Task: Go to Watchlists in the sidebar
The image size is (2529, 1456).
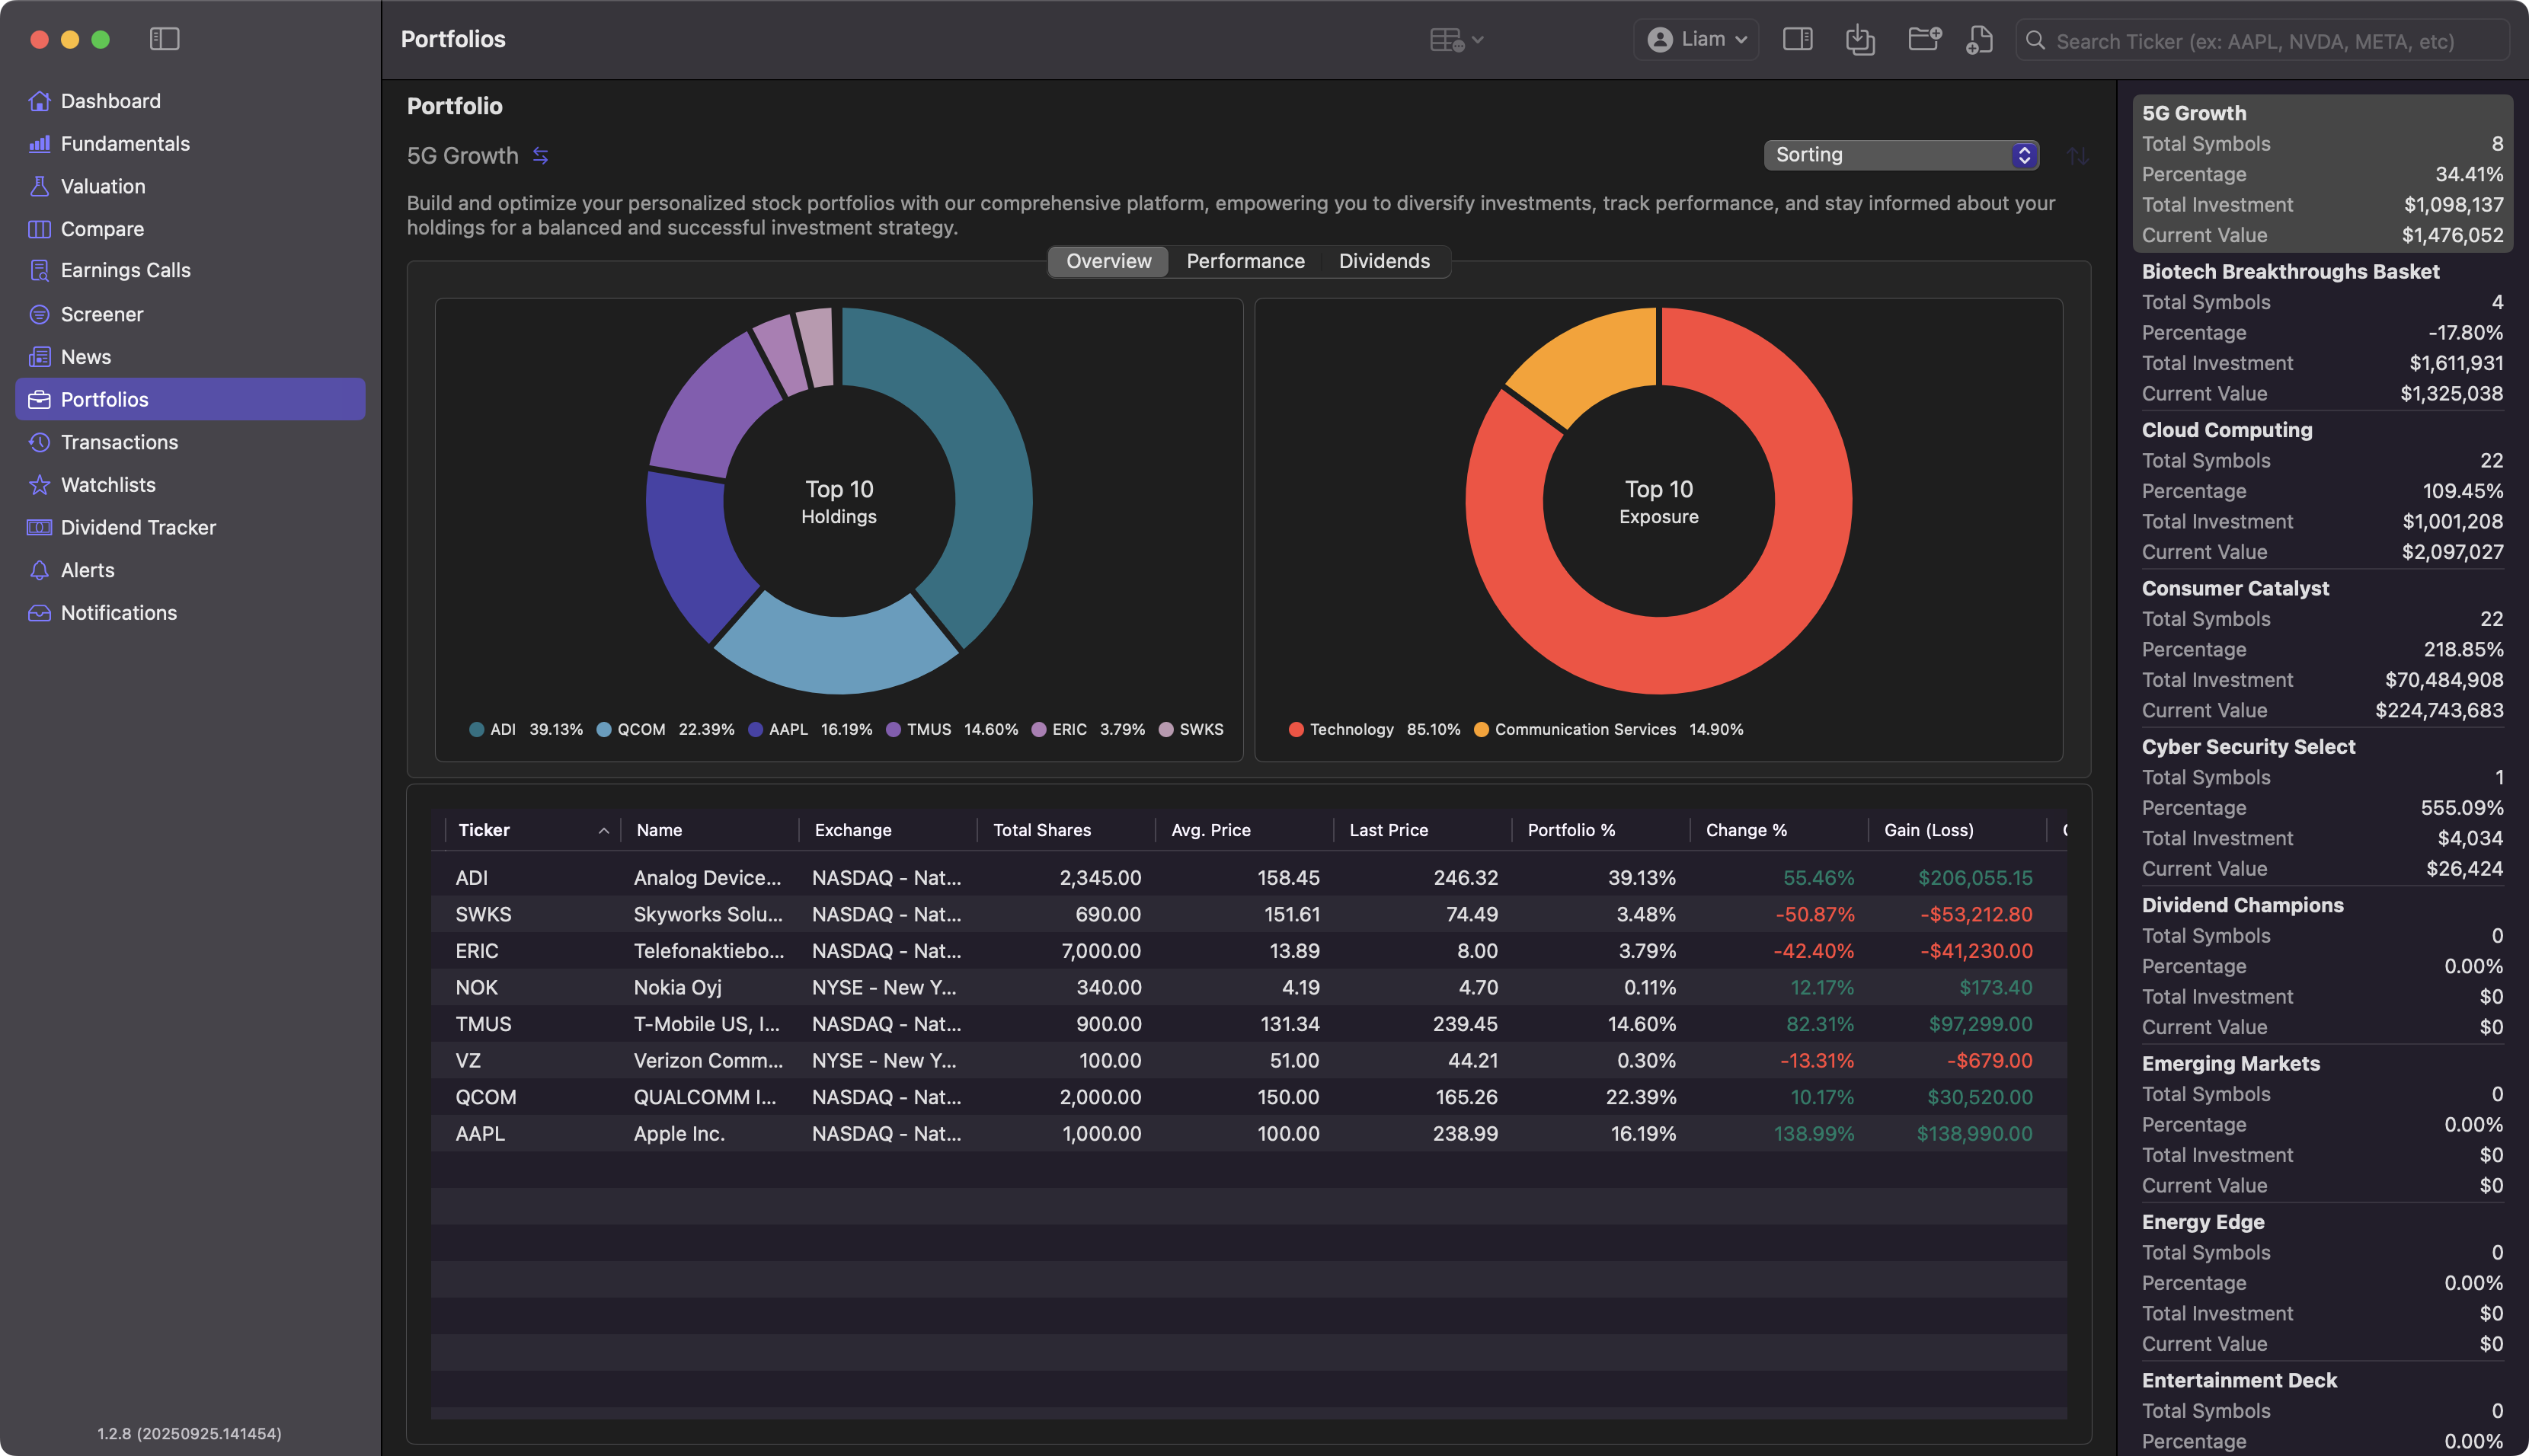Action: click(108, 485)
